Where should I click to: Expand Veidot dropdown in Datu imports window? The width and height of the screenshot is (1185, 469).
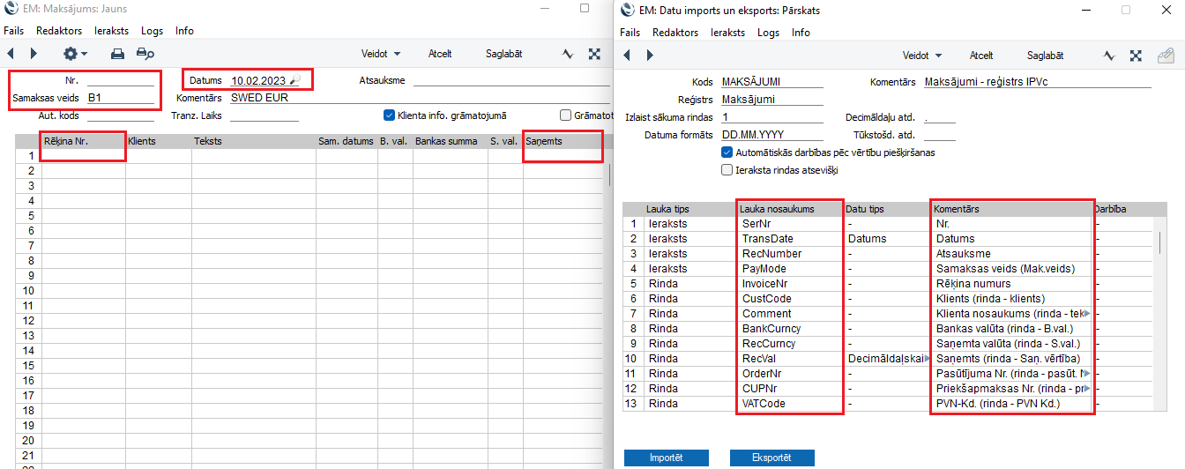(921, 55)
